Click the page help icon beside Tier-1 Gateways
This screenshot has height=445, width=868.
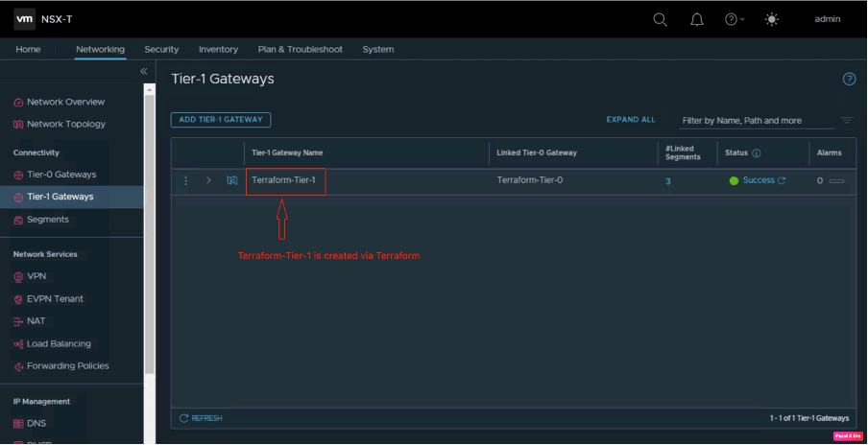click(849, 79)
